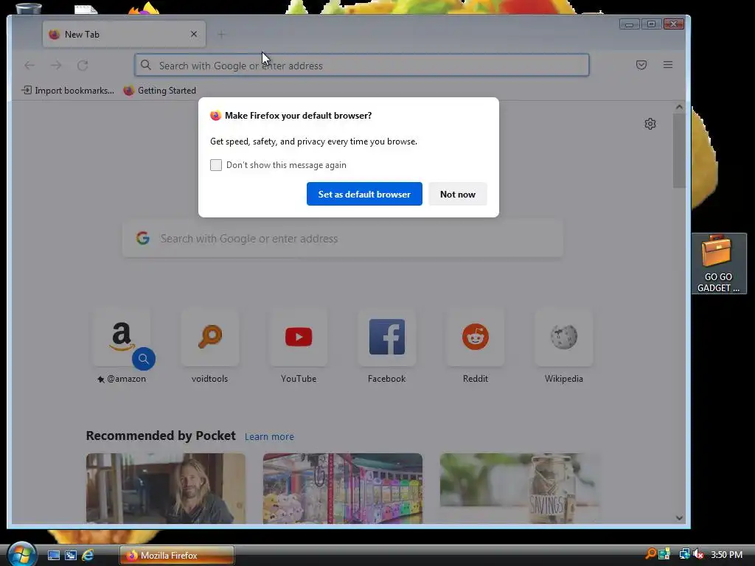The height and width of the screenshot is (566, 755).
Task: Reload the current page
Action: tap(83, 66)
